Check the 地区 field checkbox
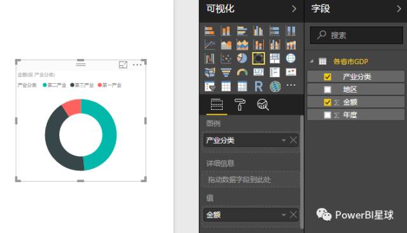407x233 pixels. (x=328, y=90)
